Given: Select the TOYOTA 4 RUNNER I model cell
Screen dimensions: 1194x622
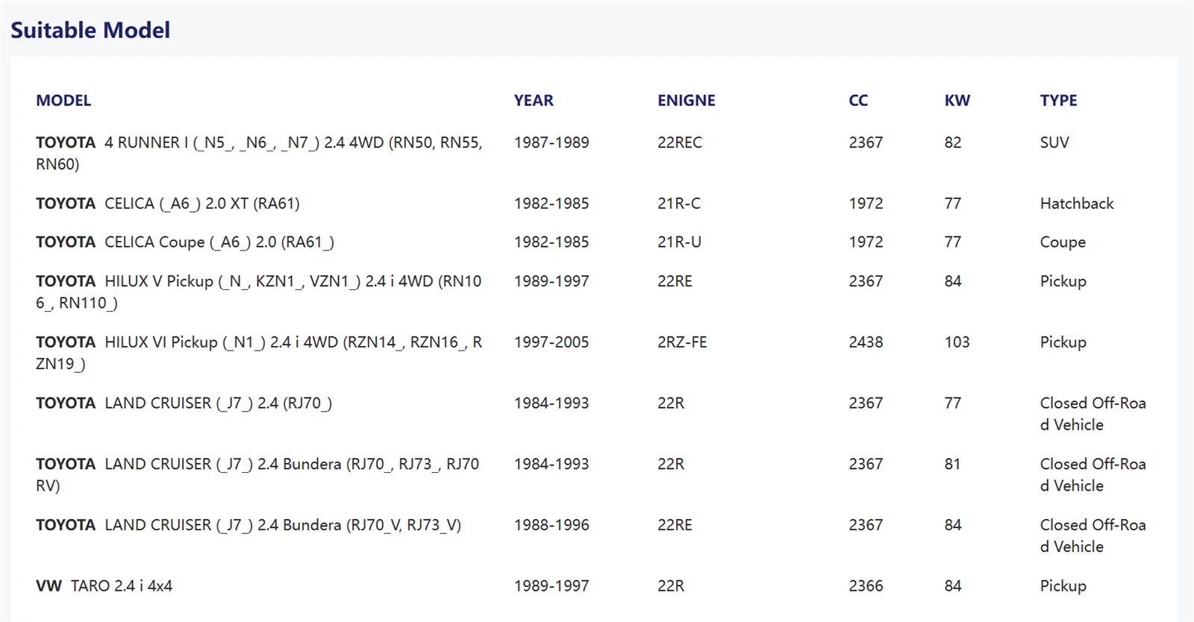Looking at the screenshot, I should [259, 153].
